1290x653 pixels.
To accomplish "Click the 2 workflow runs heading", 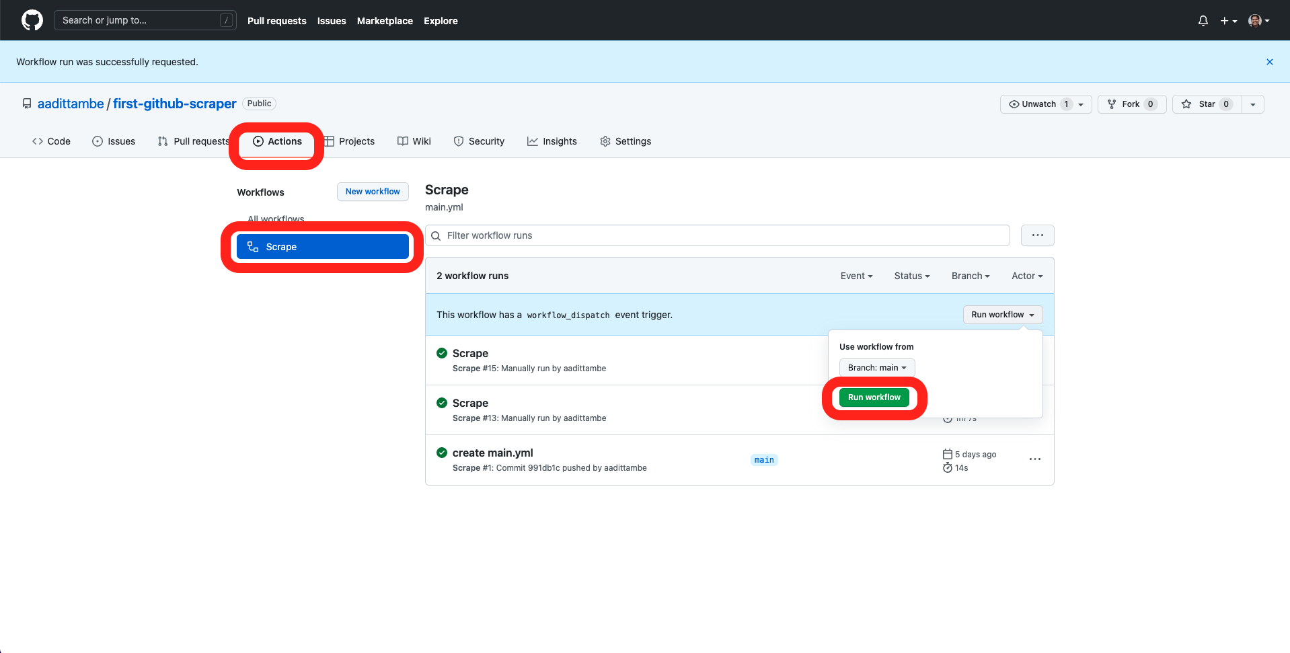I will 472,276.
